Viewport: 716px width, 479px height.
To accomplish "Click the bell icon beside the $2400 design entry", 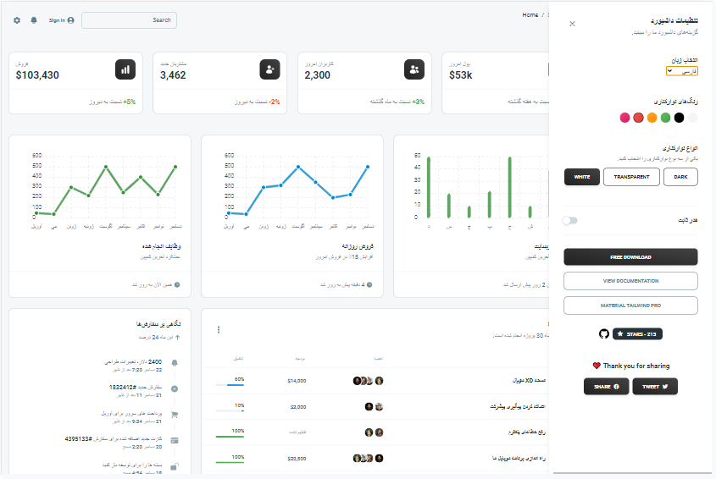I will click(x=175, y=363).
